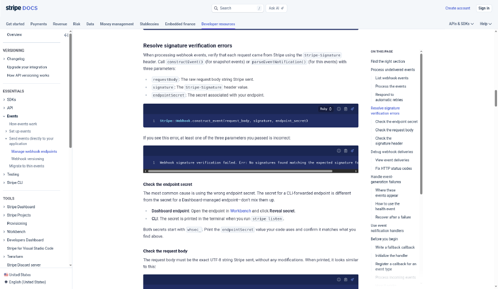Click the On This Page scrollbar thumb
Screen dimensions: 498x289
(421, 124)
